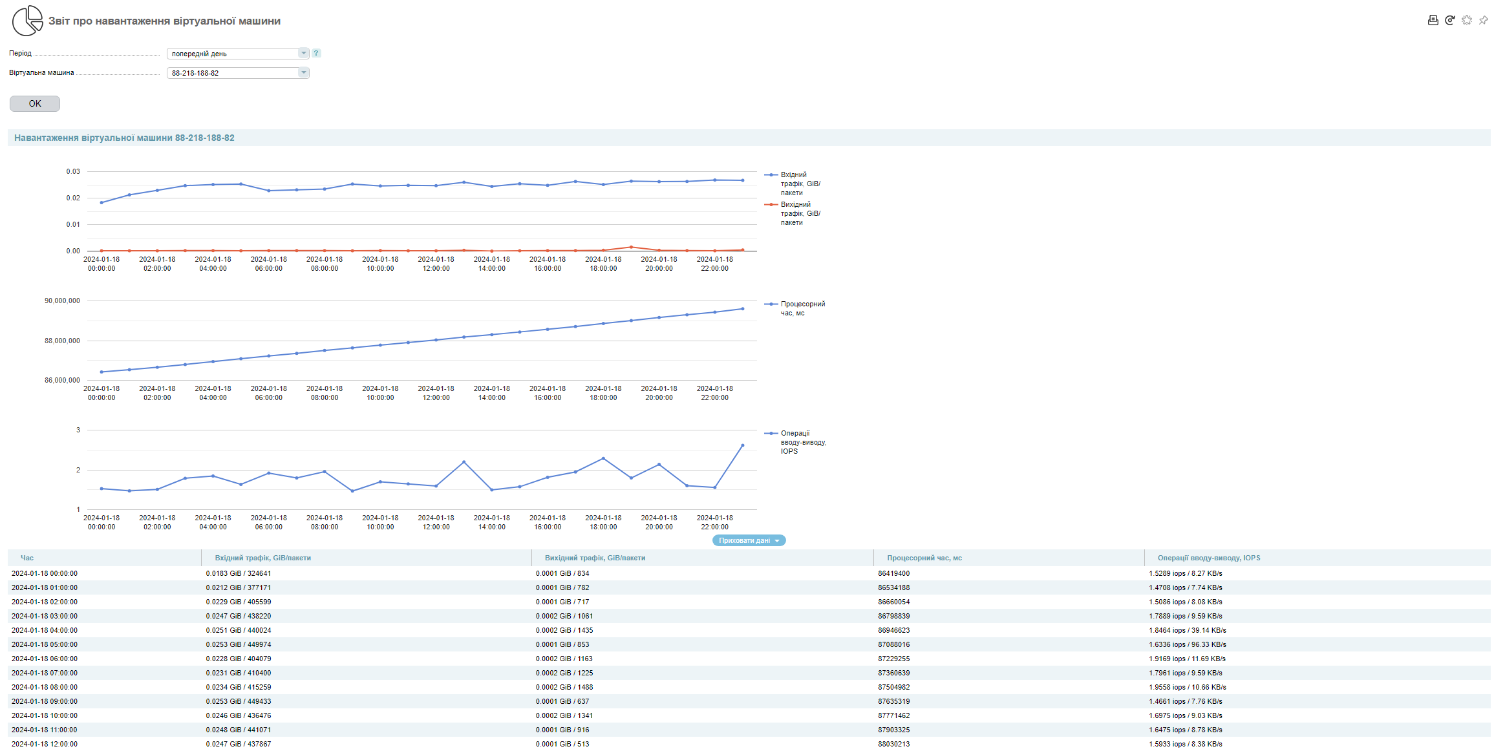The width and height of the screenshot is (1494, 751).
Task: Toggle Операції вводу-виводу IOPS legend entry
Action: (x=796, y=442)
